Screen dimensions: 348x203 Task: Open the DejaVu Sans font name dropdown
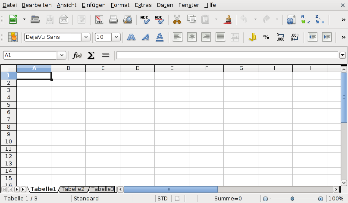click(85, 37)
